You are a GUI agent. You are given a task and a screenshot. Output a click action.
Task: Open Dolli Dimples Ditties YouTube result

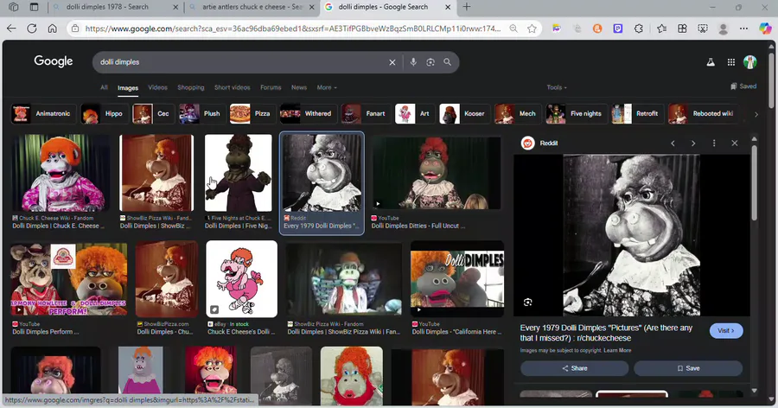coord(437,173)
